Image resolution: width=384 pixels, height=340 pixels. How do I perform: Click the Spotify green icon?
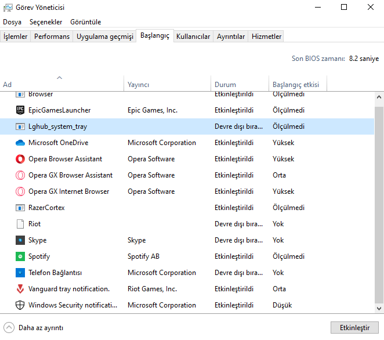coord(20,256)
